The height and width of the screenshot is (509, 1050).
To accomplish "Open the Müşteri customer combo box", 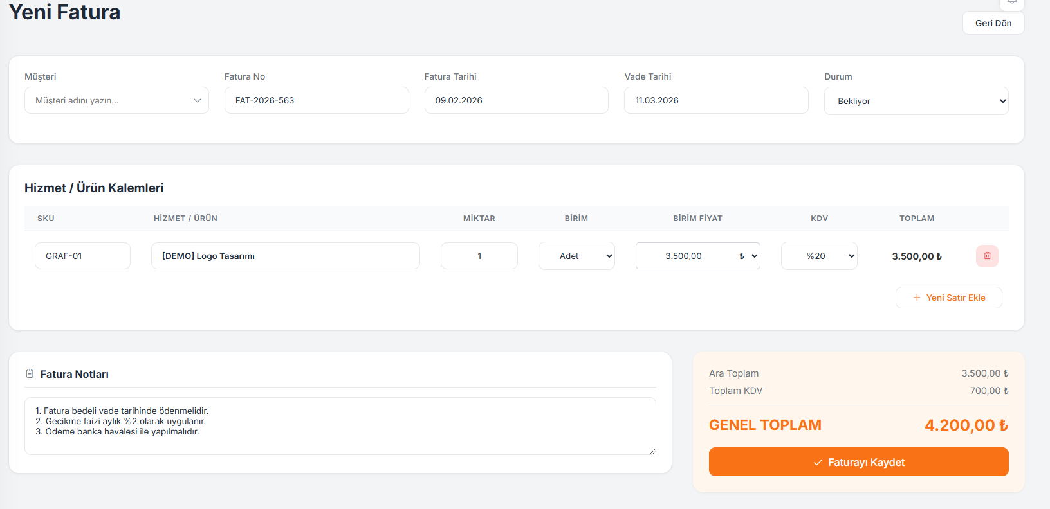I will pyautogui.click(x=116, y=100).
